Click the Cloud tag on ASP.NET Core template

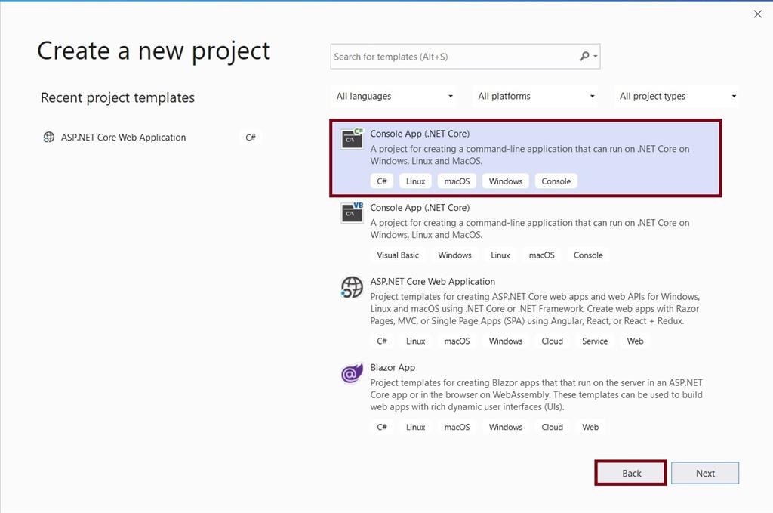pos(552,341)
